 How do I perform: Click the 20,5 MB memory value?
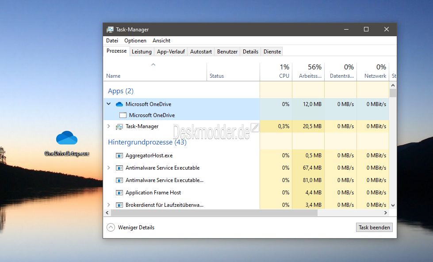(312, 126)
